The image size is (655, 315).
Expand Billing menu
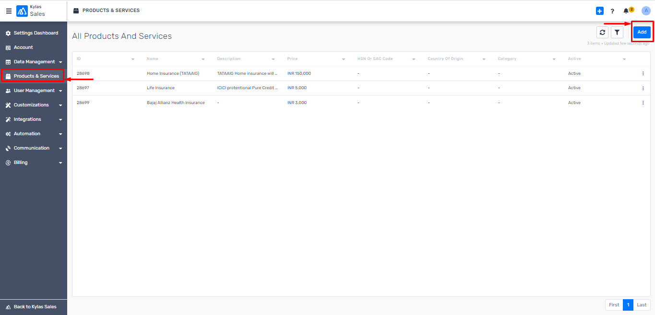pyautogui.click(x=34, y=163)
